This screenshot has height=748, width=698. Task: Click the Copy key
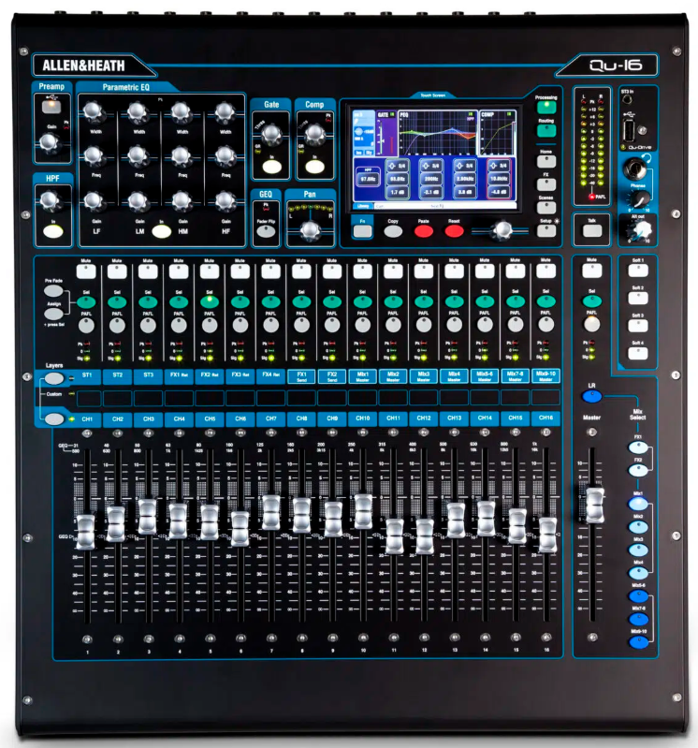pyautogui.click(x=393, y=231)
